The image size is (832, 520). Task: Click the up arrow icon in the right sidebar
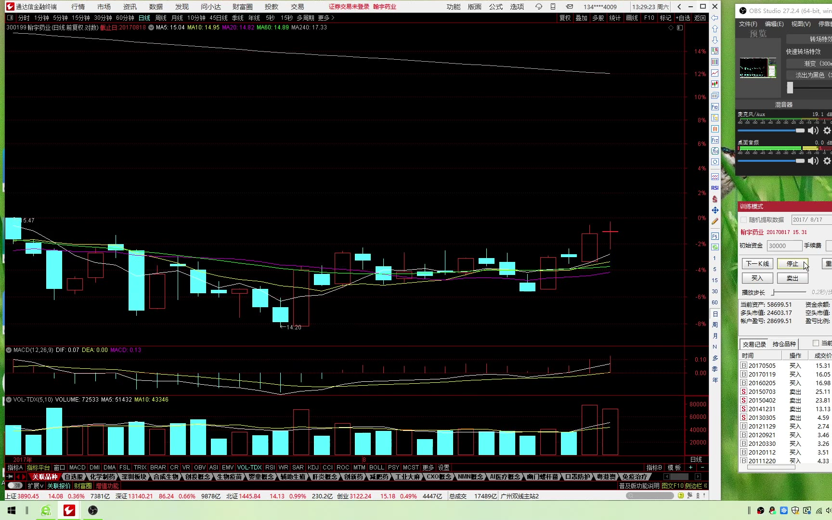pyautogui.click(x=715, y=29)
